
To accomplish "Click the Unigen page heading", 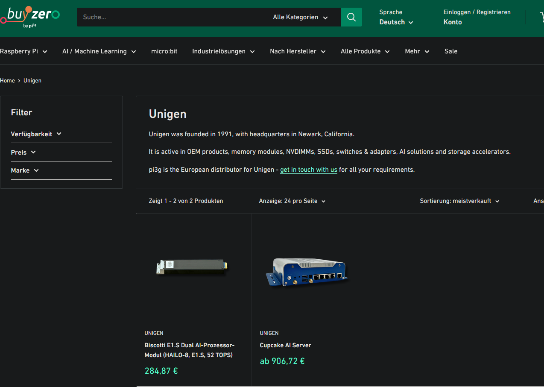I will pyautogui.click(x=167, y=114).
